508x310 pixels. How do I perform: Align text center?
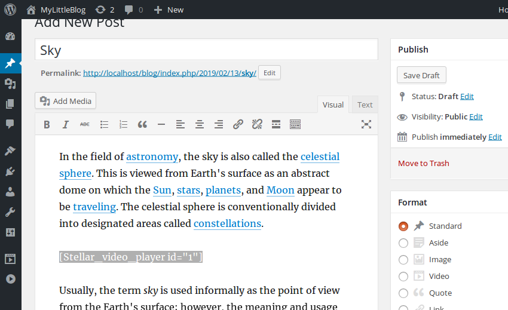point(200,124)
